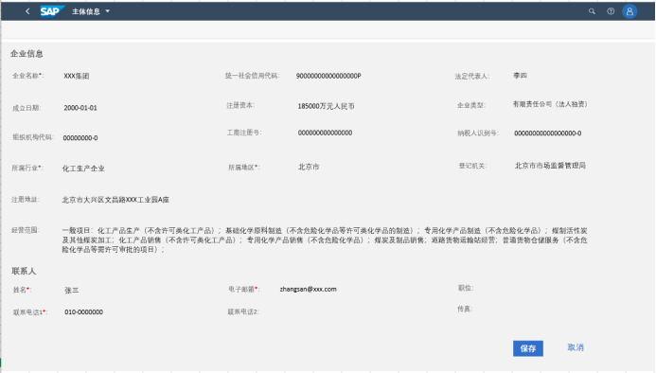Image resolution: width=656 pixels, height=373 pixels.
Task: Click the 所属地区 value 北京市
Action: coord(309,167)
